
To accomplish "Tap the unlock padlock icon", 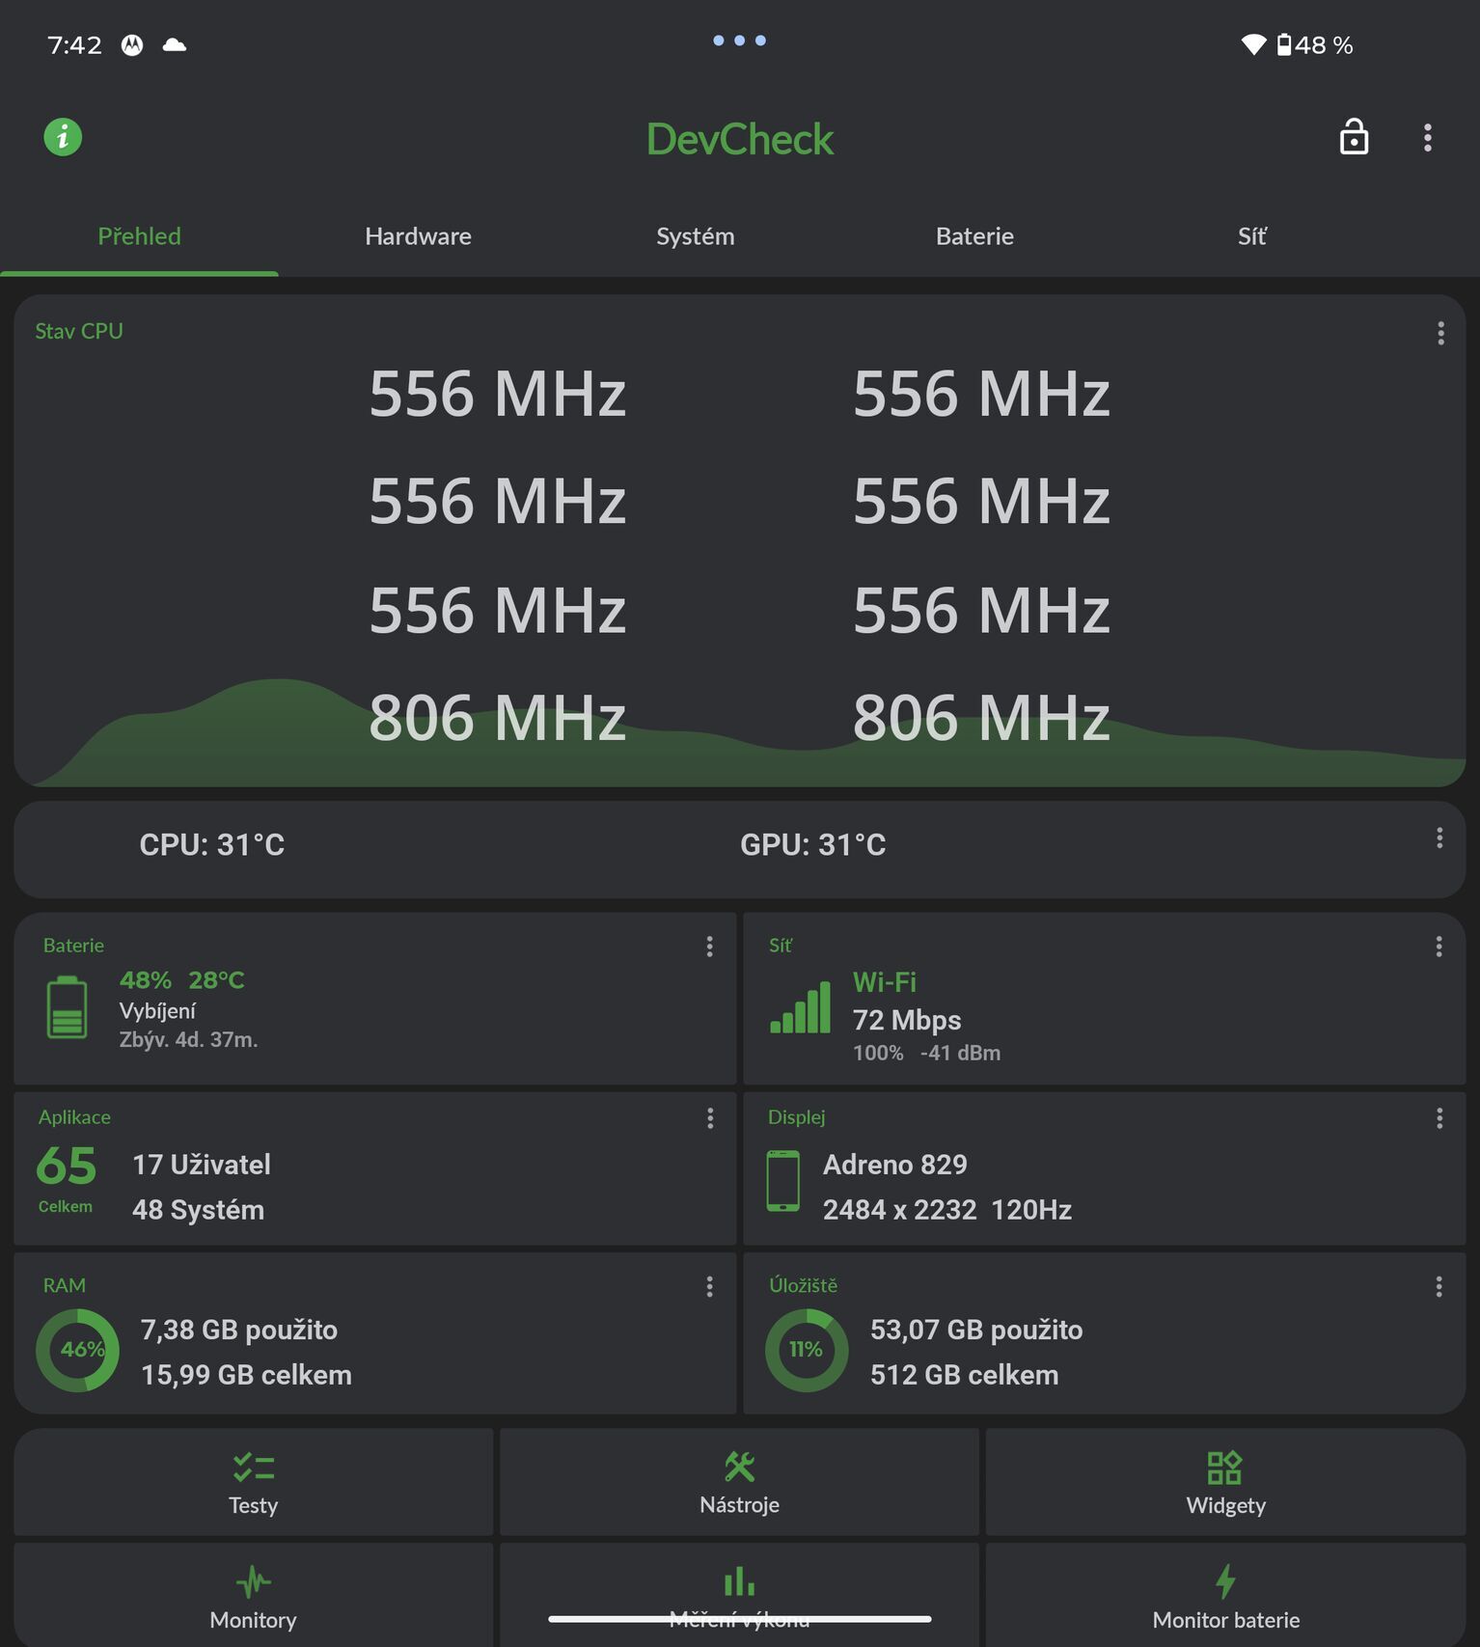I will tap(1354, 137).
